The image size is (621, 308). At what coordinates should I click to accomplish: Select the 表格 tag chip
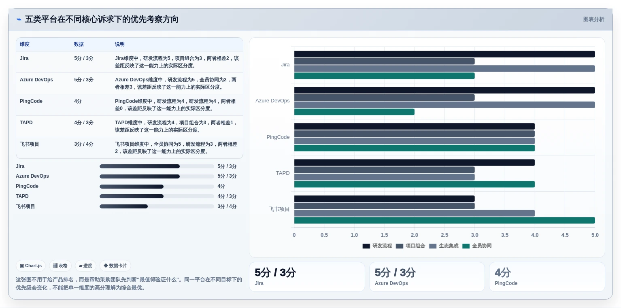60,266
